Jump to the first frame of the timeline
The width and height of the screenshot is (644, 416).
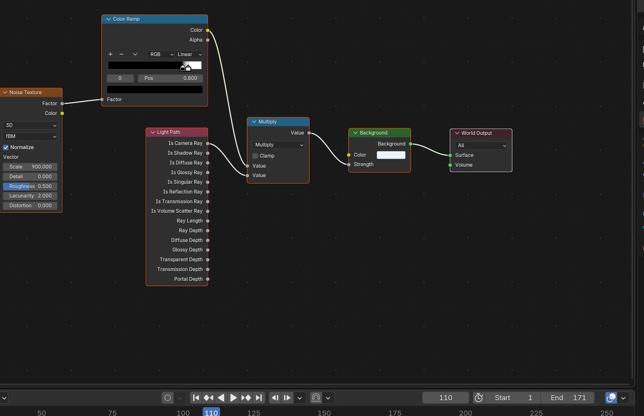[x=196, y=398]
